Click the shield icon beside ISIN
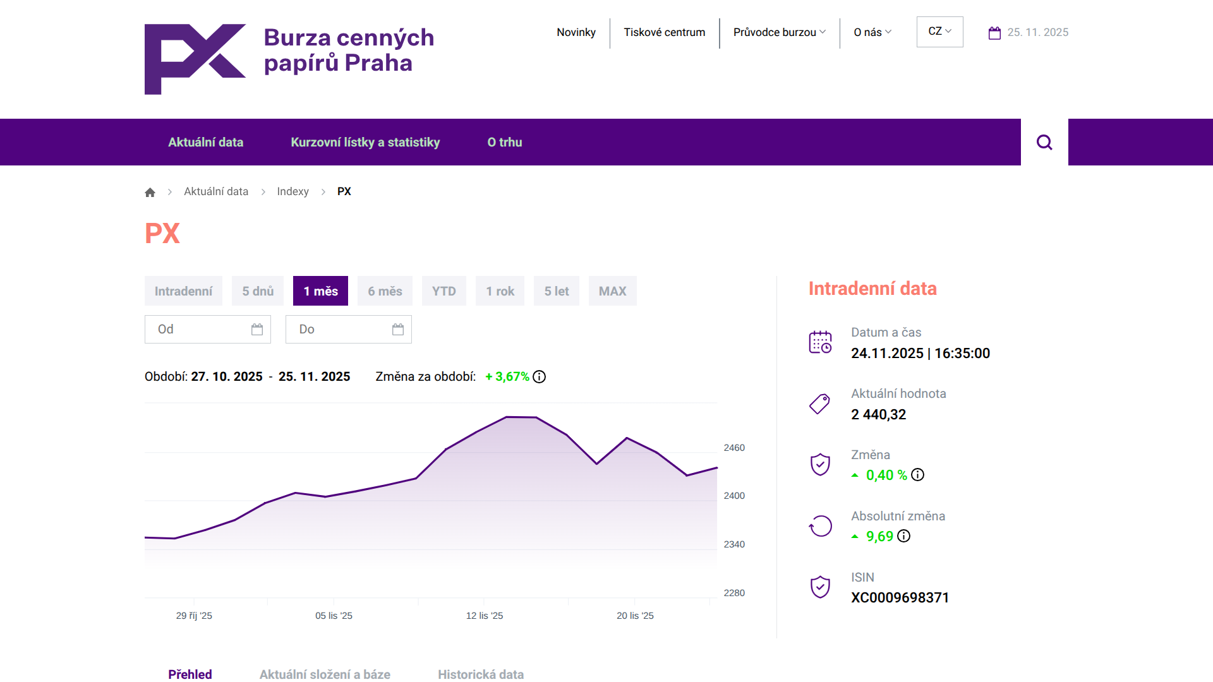Viewport: 1213px width, 682px height. click(820, 587)
